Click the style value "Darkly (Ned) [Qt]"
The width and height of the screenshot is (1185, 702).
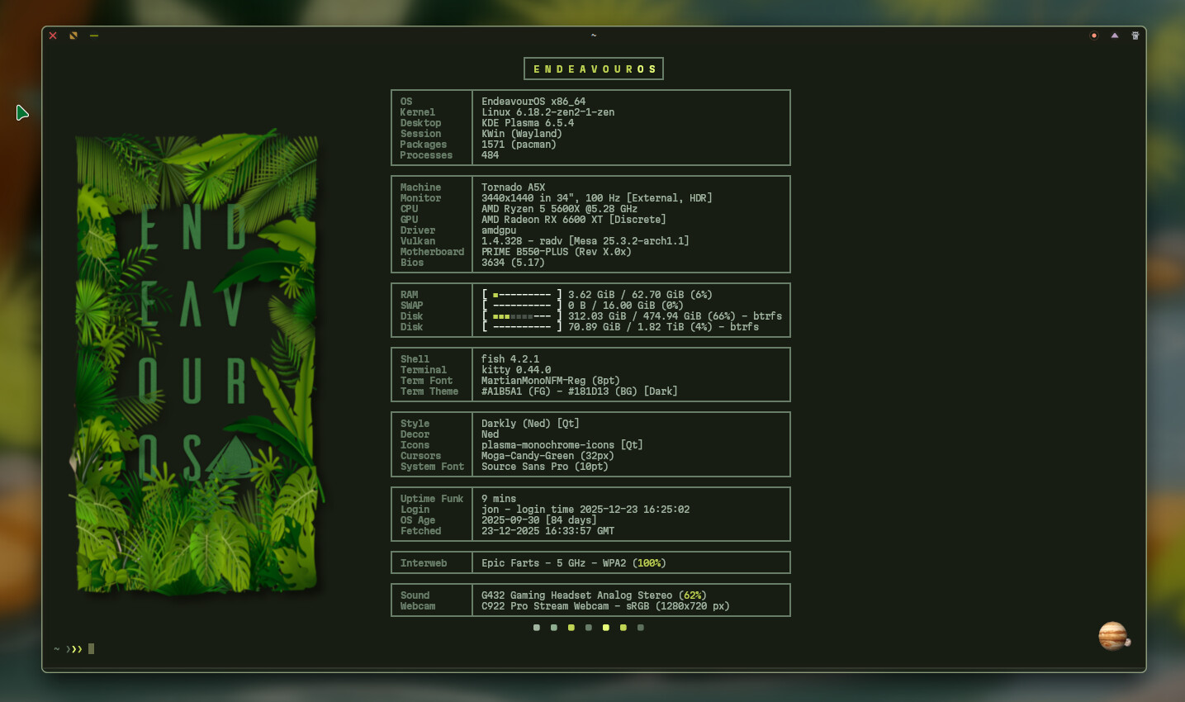coord(530,424)
